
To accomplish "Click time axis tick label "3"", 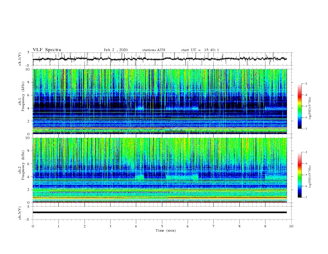I will (x=110, y=226).
